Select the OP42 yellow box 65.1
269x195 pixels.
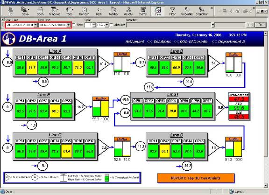(x=165, y=151)
